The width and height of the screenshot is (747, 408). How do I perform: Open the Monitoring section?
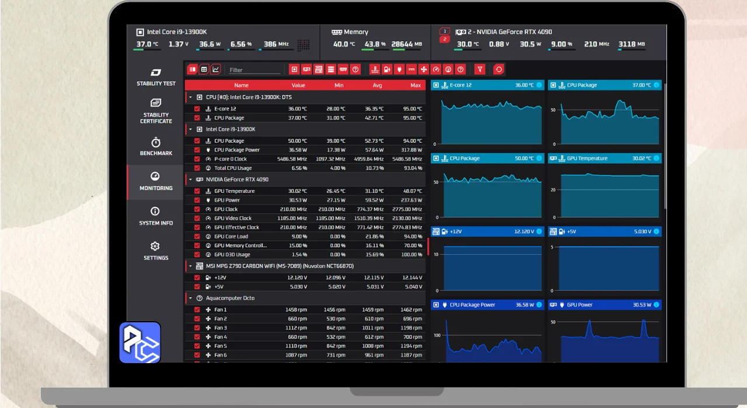point(156,182)
